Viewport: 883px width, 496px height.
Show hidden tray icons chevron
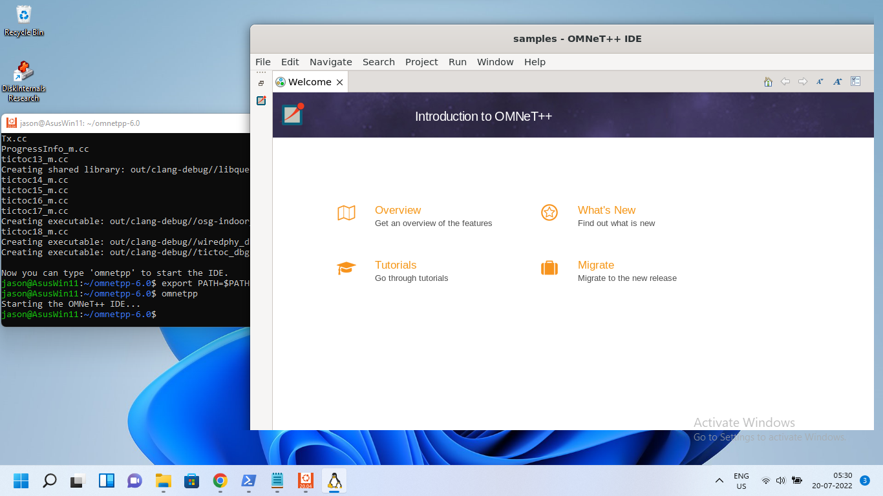719,480
